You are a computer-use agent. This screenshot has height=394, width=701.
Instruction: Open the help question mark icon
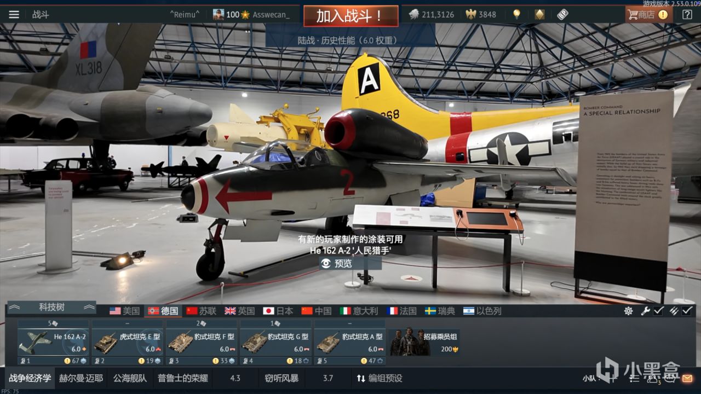[687, 15]
